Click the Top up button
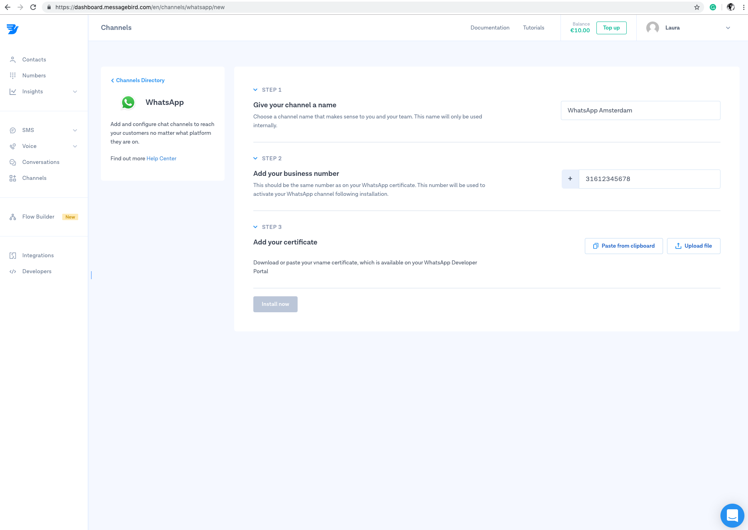The image size is (748, 530). coord(611,28)
